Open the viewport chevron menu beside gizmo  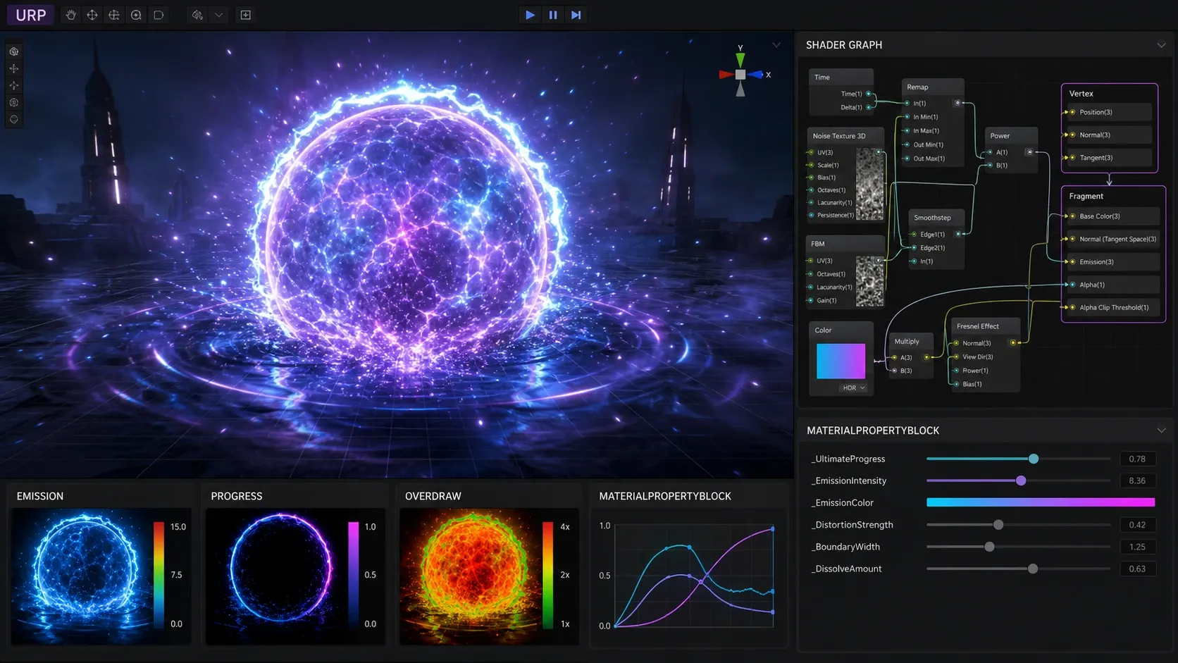[x=776, y=45]
